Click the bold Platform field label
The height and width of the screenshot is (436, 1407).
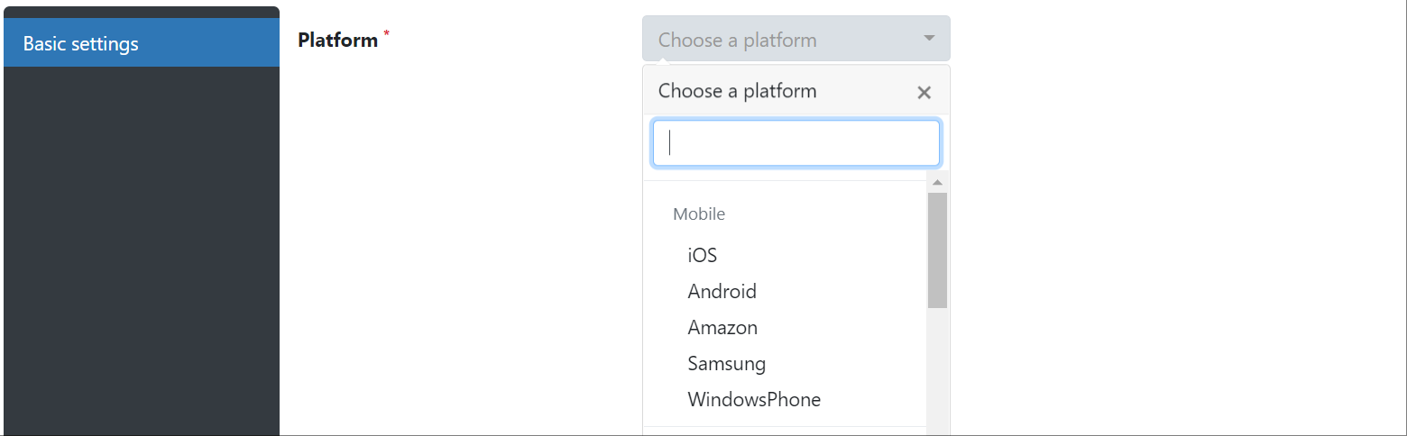(x=337, y=40)
